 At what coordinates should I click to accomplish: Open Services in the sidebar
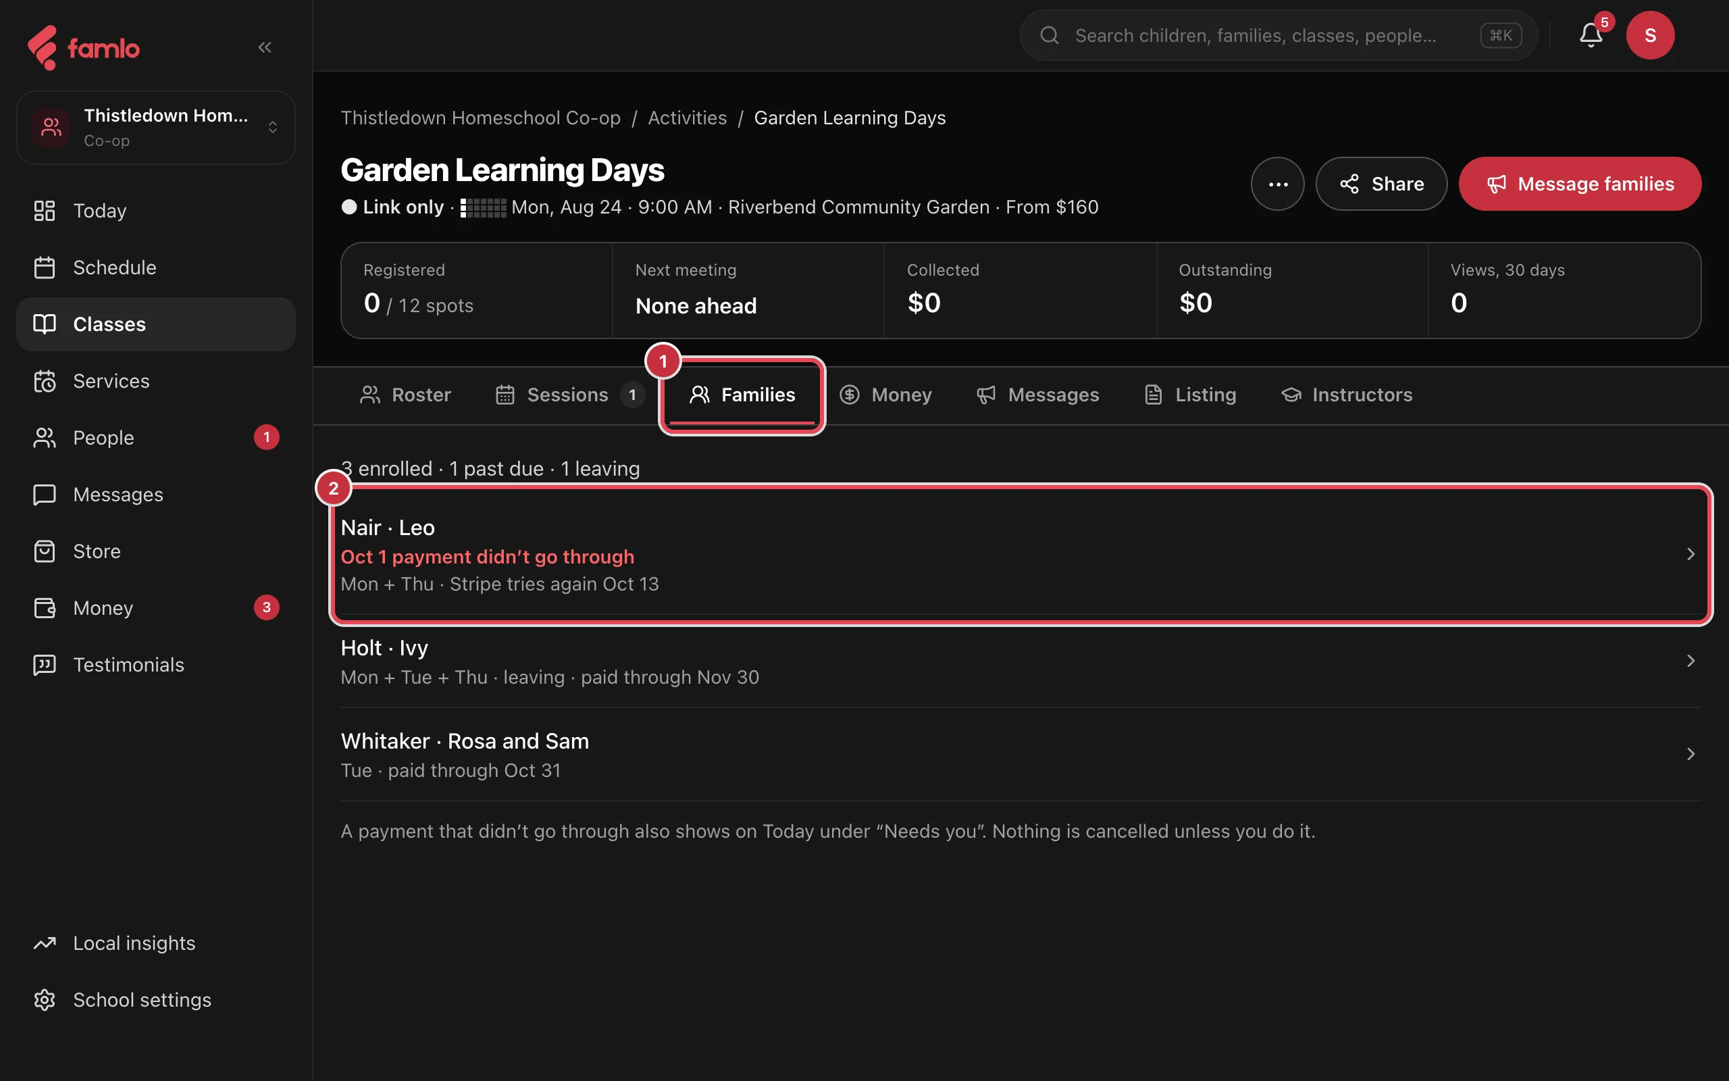pyautogui.click(x=156, y=381)
